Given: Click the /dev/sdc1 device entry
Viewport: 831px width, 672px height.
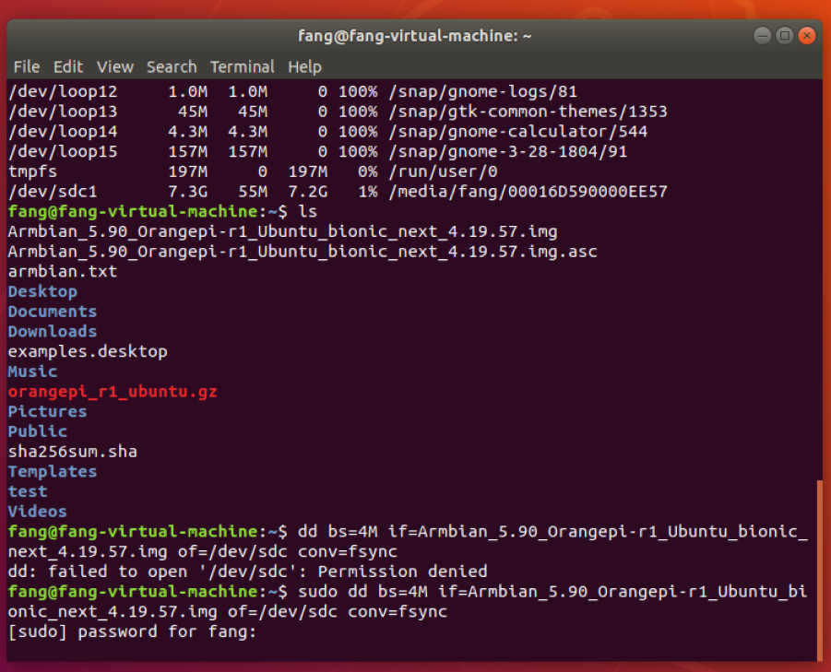Looking at the screenshot, I should 53,192.
